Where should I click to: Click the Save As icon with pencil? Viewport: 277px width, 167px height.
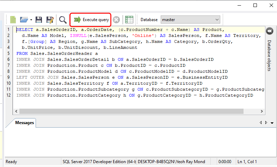click(x=50, y=20)
